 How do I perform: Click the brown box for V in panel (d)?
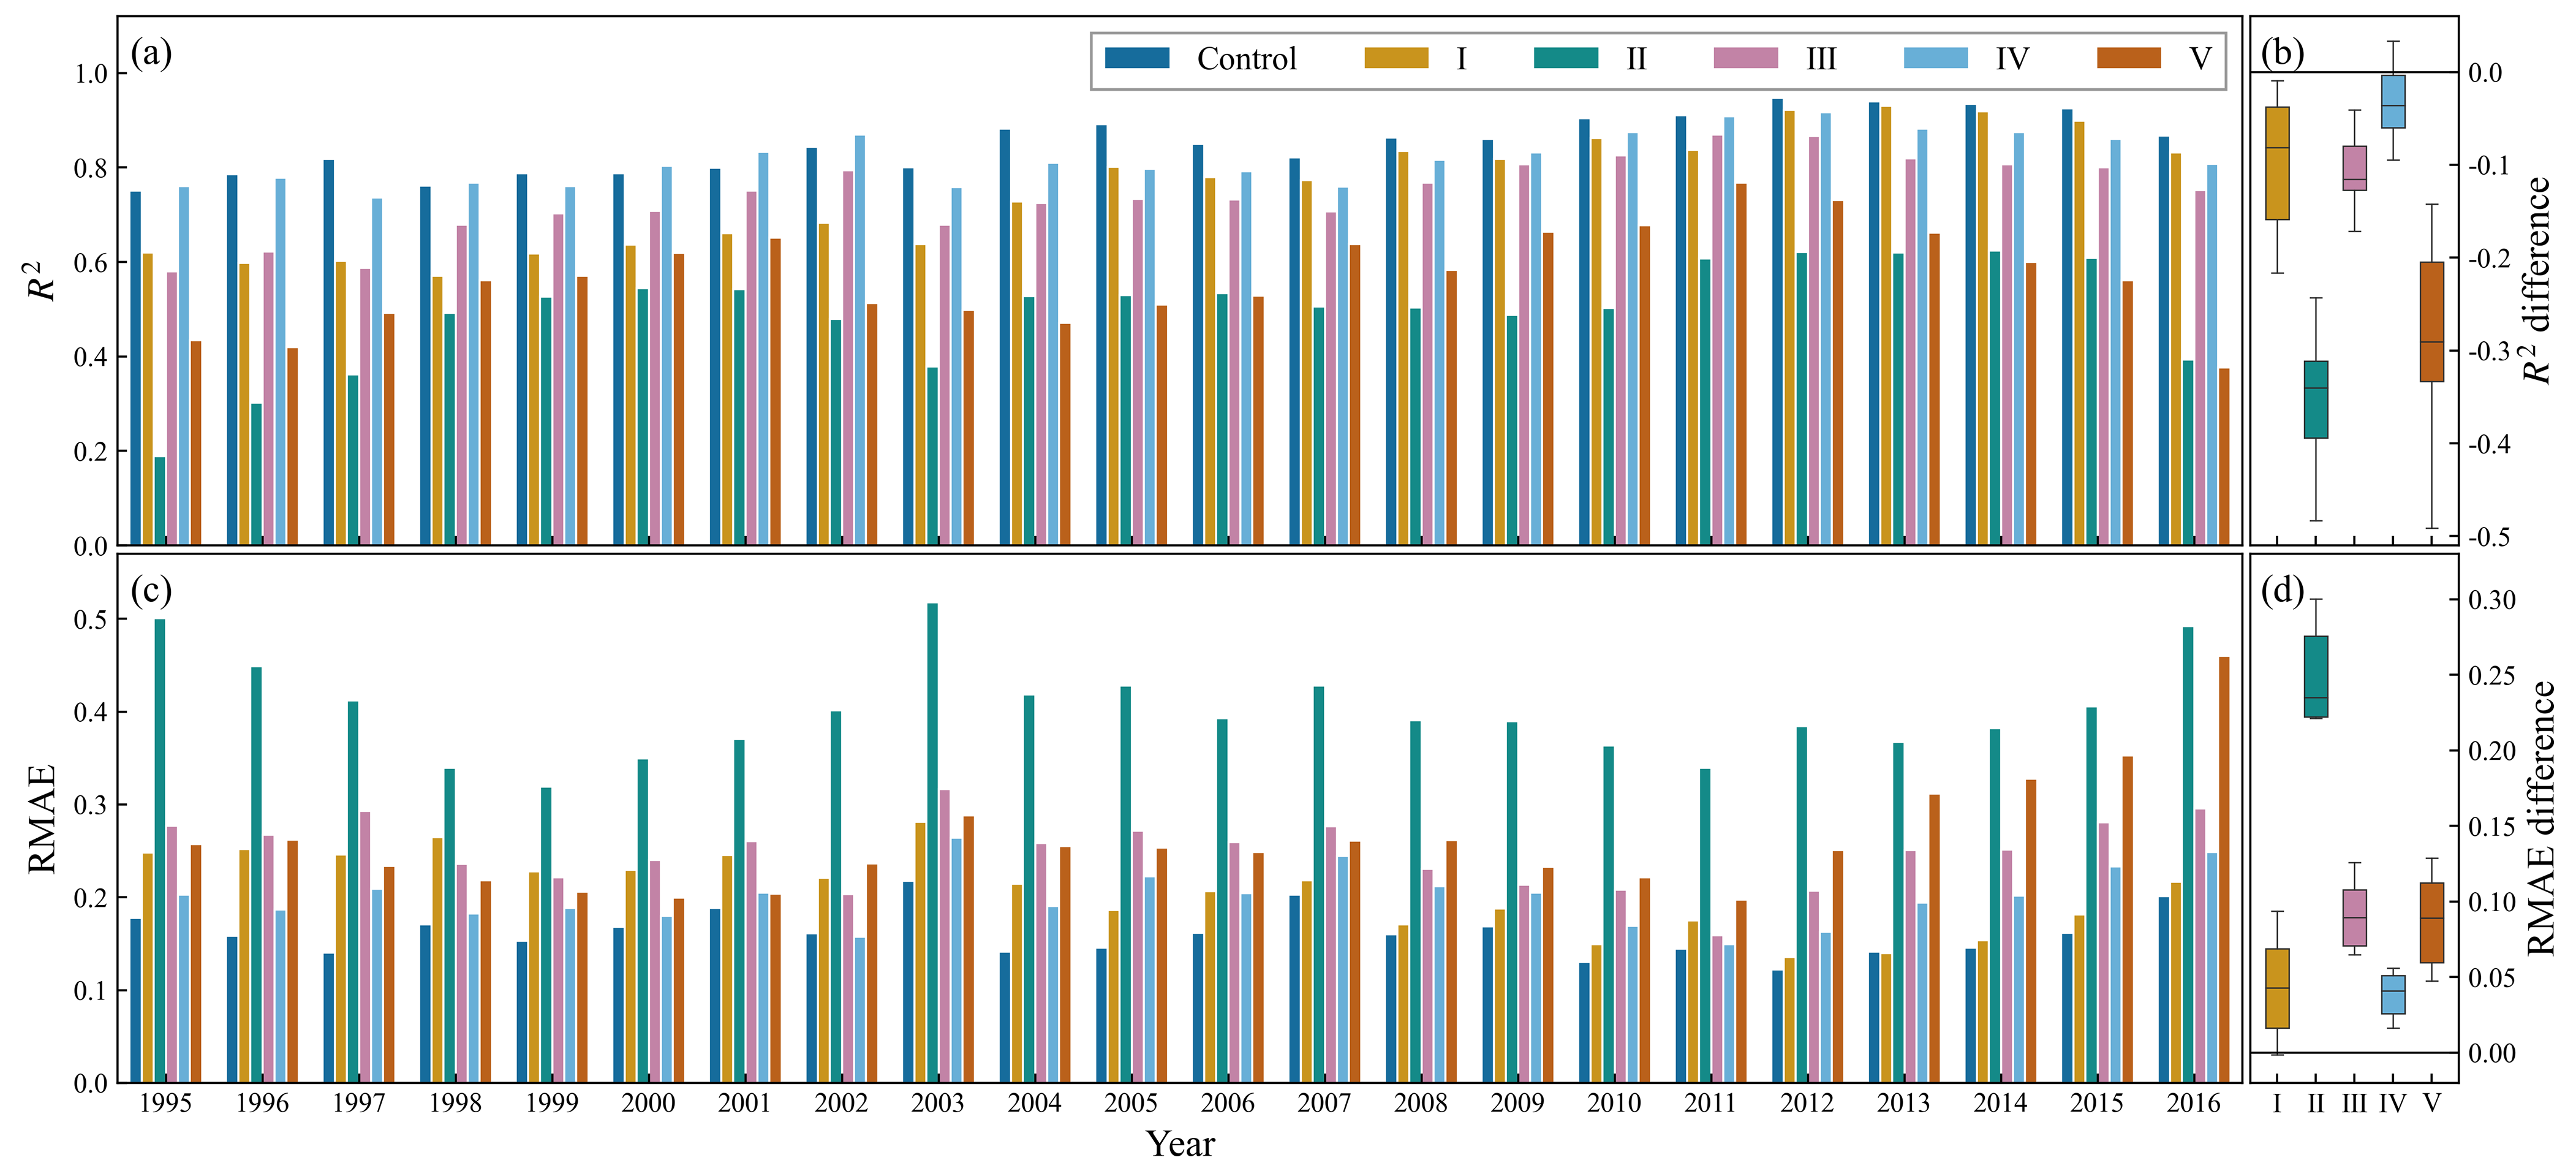[2431, 923]
